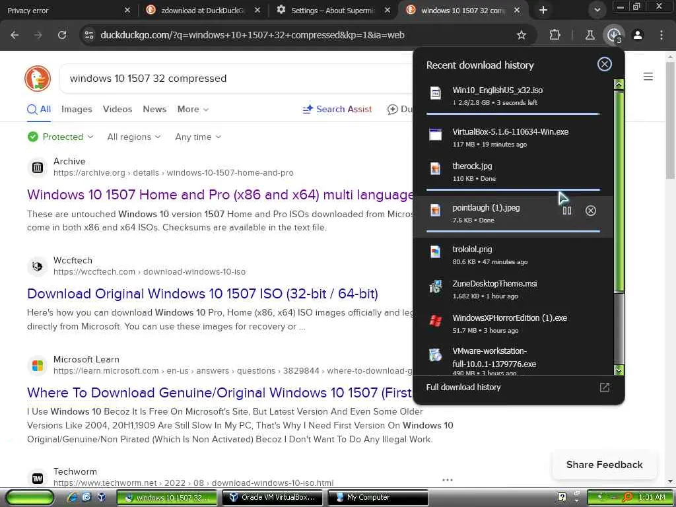Screen dimensions: 676x507
Task: Open more options dots for Techworm result
Action: 447,480
